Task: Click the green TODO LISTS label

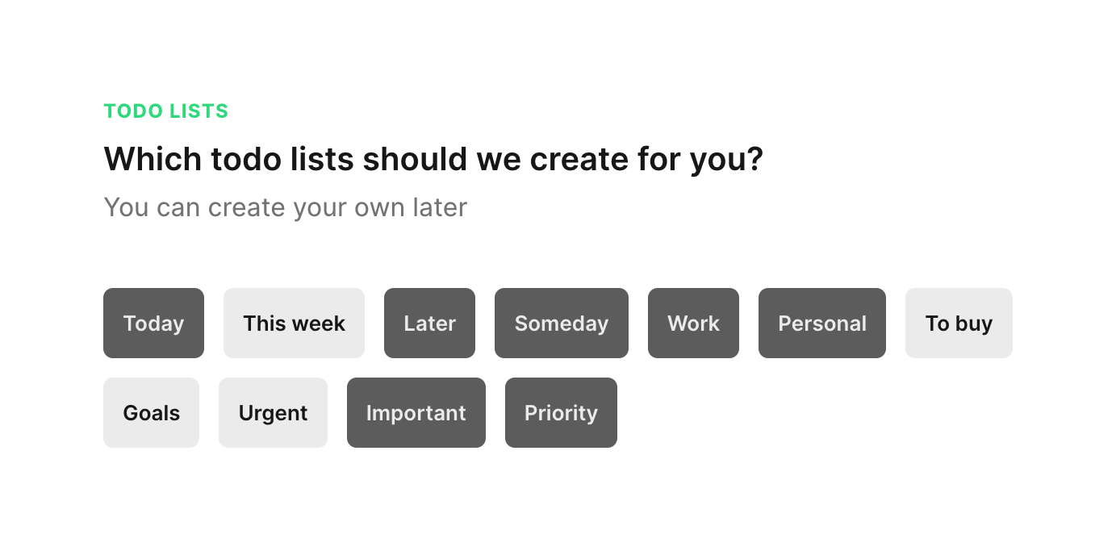Action: click(166, 111)
